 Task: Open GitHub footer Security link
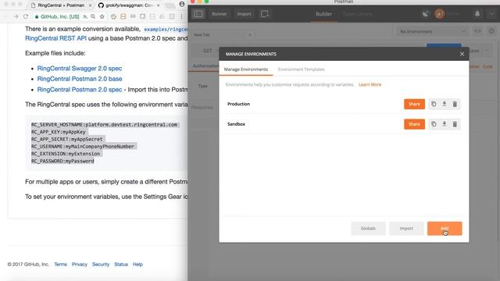(x=101, y=264)
